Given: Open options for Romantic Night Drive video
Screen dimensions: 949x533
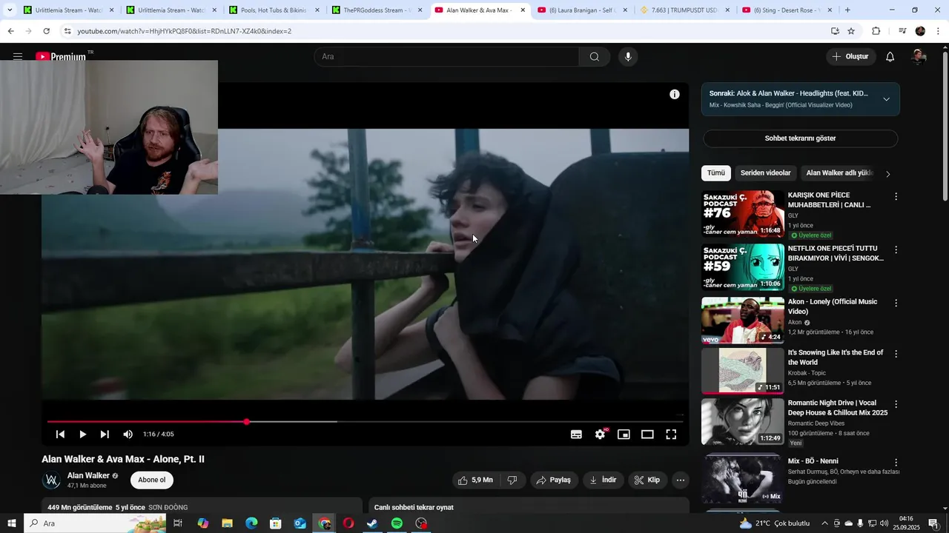Looking at the screenshot, I should click(896, 405).
